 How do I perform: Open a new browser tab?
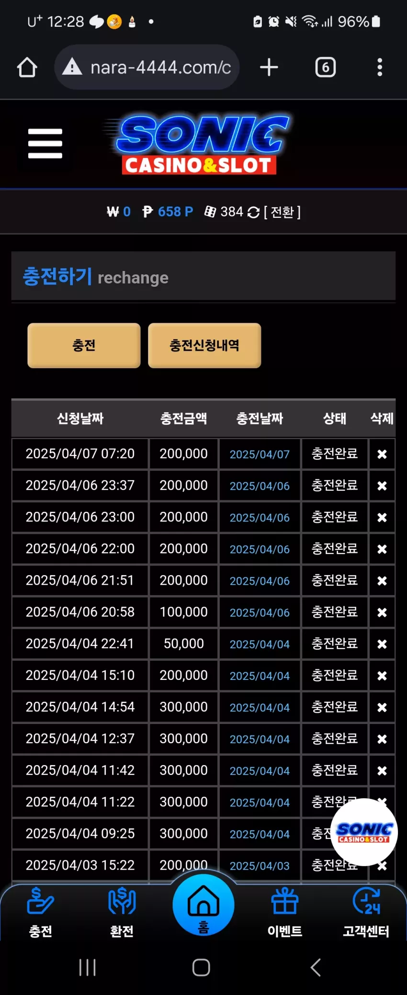coord(269,67)
